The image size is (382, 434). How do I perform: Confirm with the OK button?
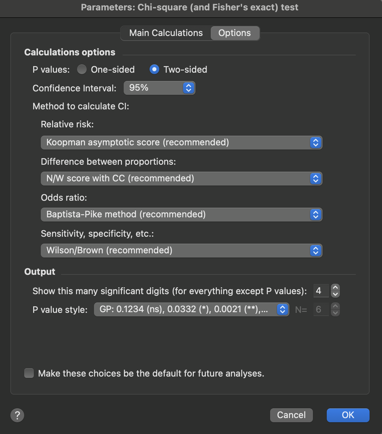click(348, 415)
